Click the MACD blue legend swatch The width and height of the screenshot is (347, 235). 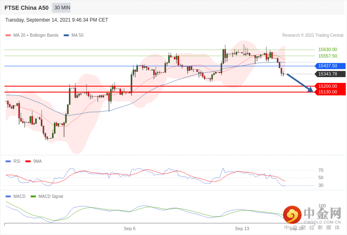tap(8, 196)
